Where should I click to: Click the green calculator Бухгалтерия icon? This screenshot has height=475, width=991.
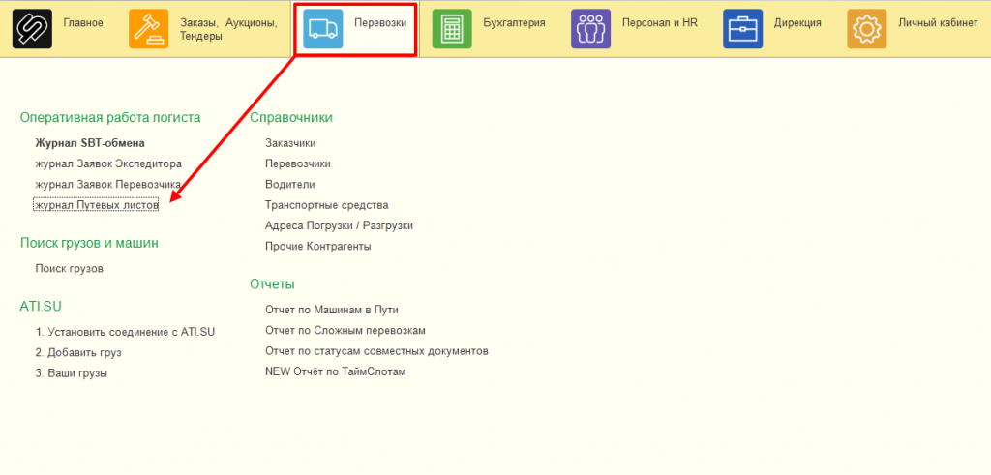(452, 28)
